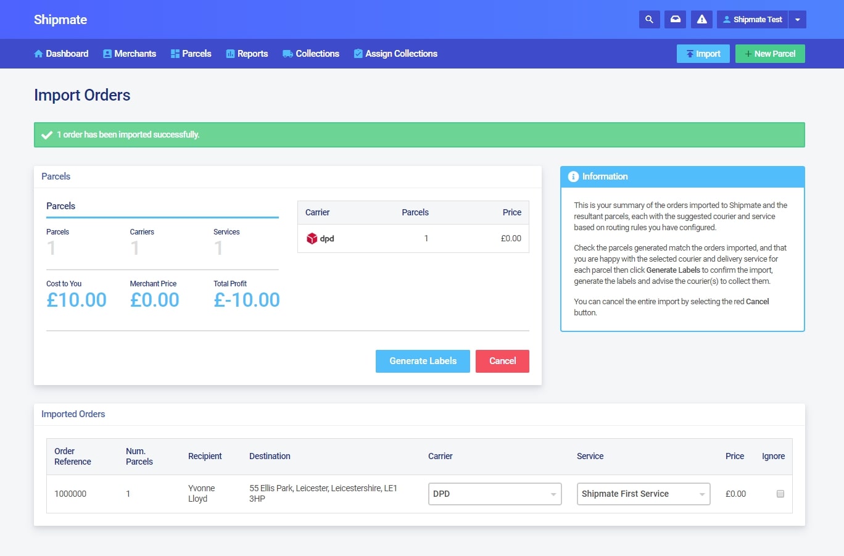Go to the Dashboard menu item
This screenshot has width=844, height=556.
tap(61, 54)
